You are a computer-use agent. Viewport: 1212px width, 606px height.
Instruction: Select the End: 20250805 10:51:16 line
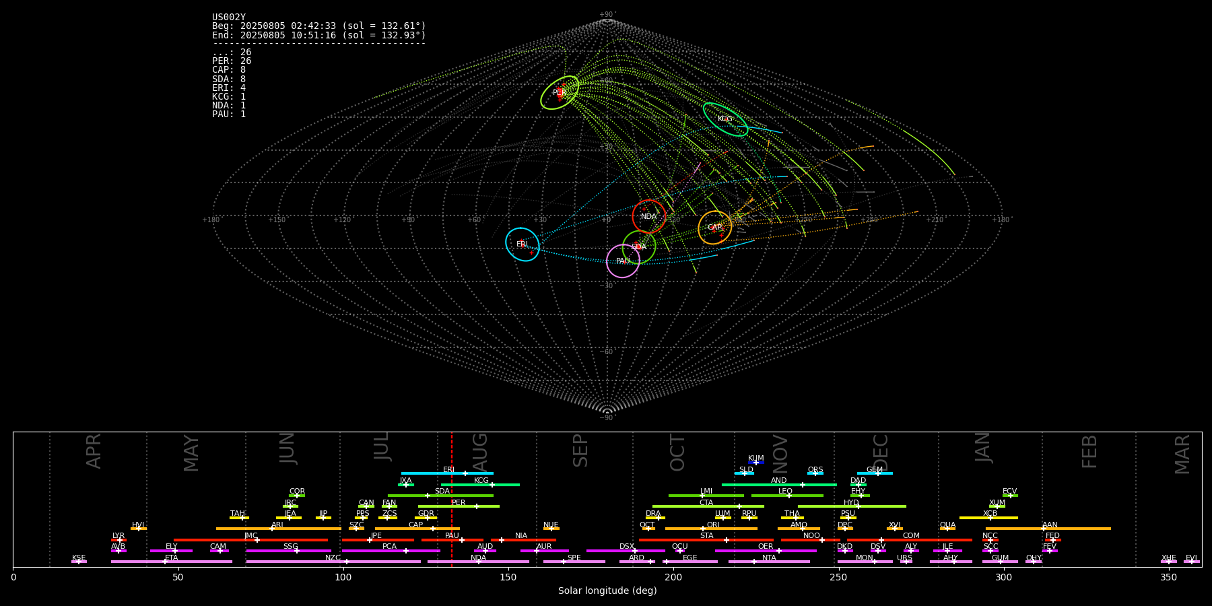click(x=319, y=35)
